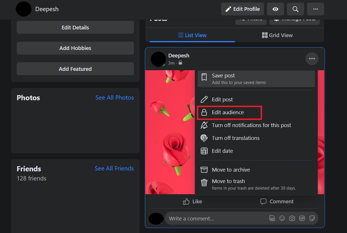Click the calendar icon beside Edit date

coord(204,151)
